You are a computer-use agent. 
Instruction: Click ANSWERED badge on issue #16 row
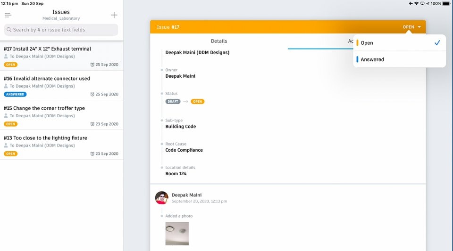pyautogui.click(x=15, y=94)
